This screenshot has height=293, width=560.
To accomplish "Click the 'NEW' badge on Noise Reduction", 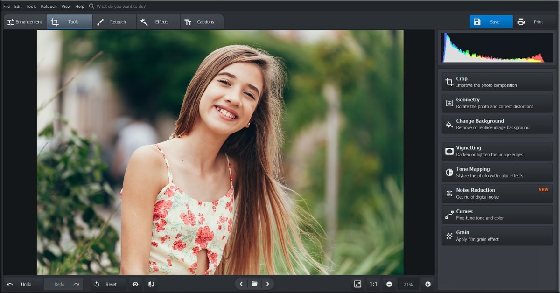I will 544,190.
